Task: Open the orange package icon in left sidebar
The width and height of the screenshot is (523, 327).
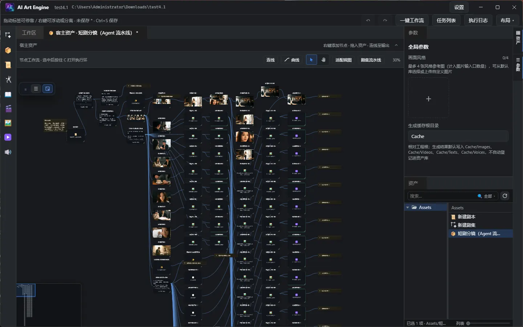Action: point(8,50)
